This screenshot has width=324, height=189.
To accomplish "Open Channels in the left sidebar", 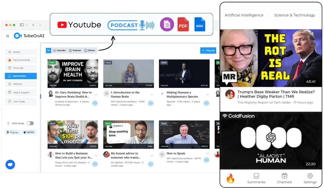I will (x=21, y=68).
